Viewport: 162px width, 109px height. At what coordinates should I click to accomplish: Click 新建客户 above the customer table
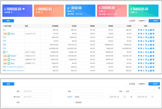click(x=154, y=21)
